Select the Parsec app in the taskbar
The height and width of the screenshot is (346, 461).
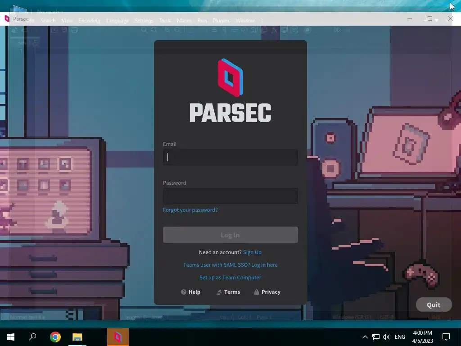(118, 337)
